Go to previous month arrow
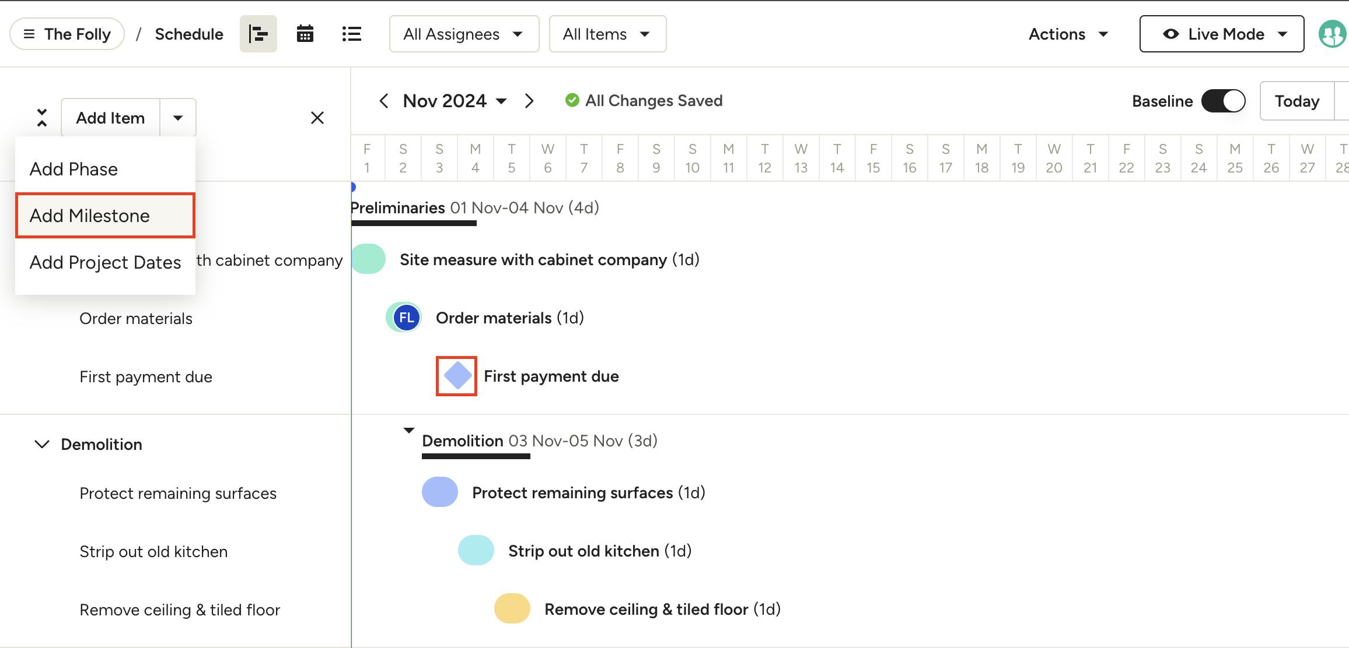This screenshot has width=1349, height=648. coord(383,101)
